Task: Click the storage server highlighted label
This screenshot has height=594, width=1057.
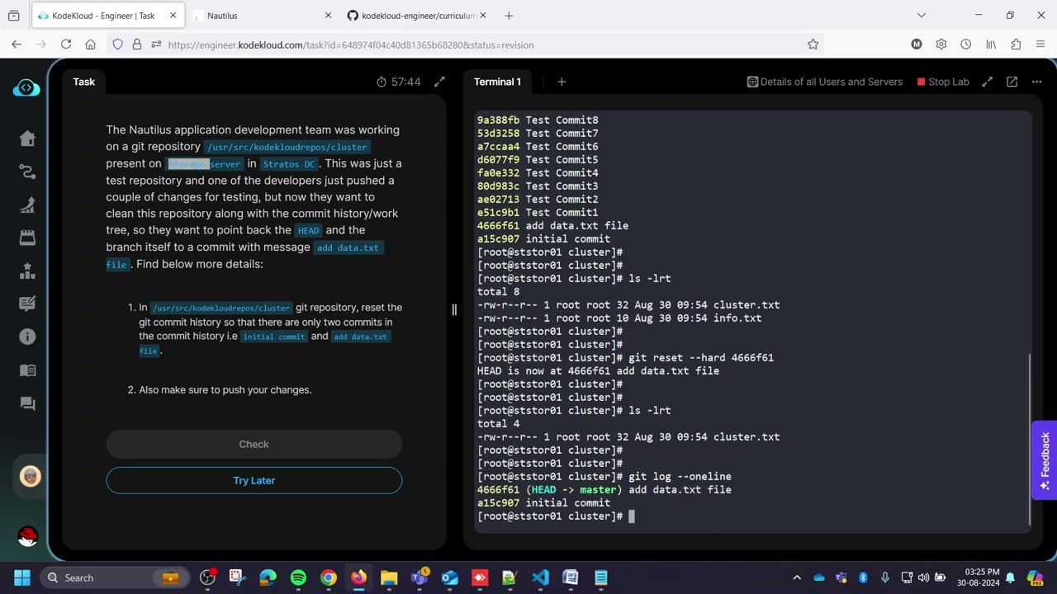Action: 205,164
